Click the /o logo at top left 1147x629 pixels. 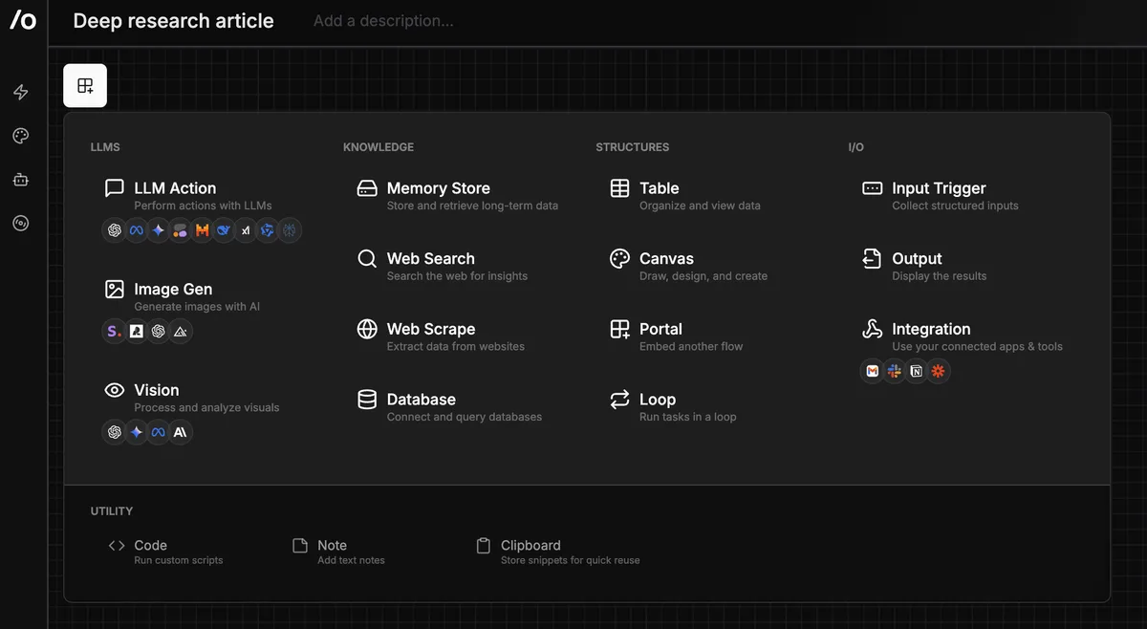point(23,20)
